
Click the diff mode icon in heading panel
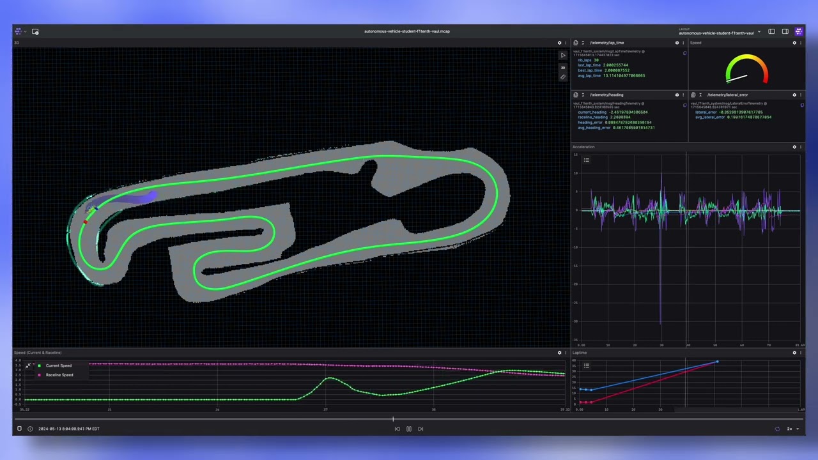click(576, 95)
